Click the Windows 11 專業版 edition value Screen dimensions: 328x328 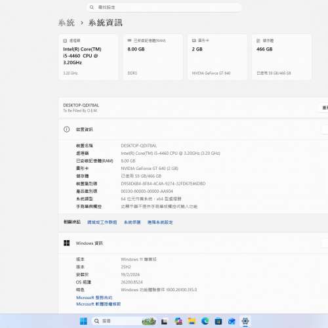tap(138, 259)
